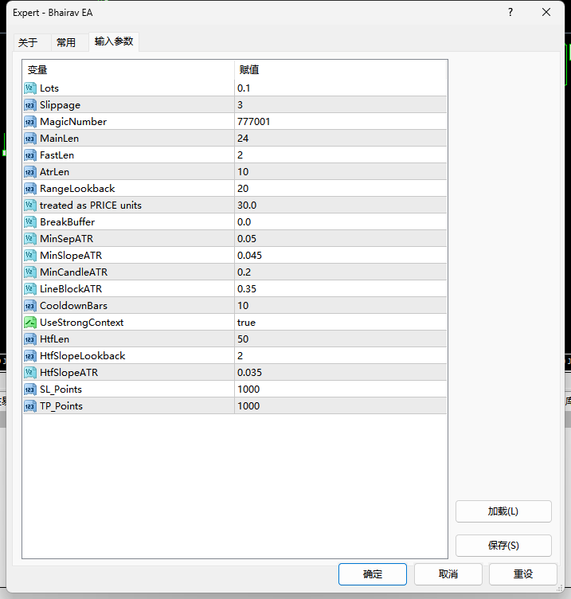This screenshot has width=571, height=599.
Task: Select the AtrLen value cell
Action: coord(341,172)
